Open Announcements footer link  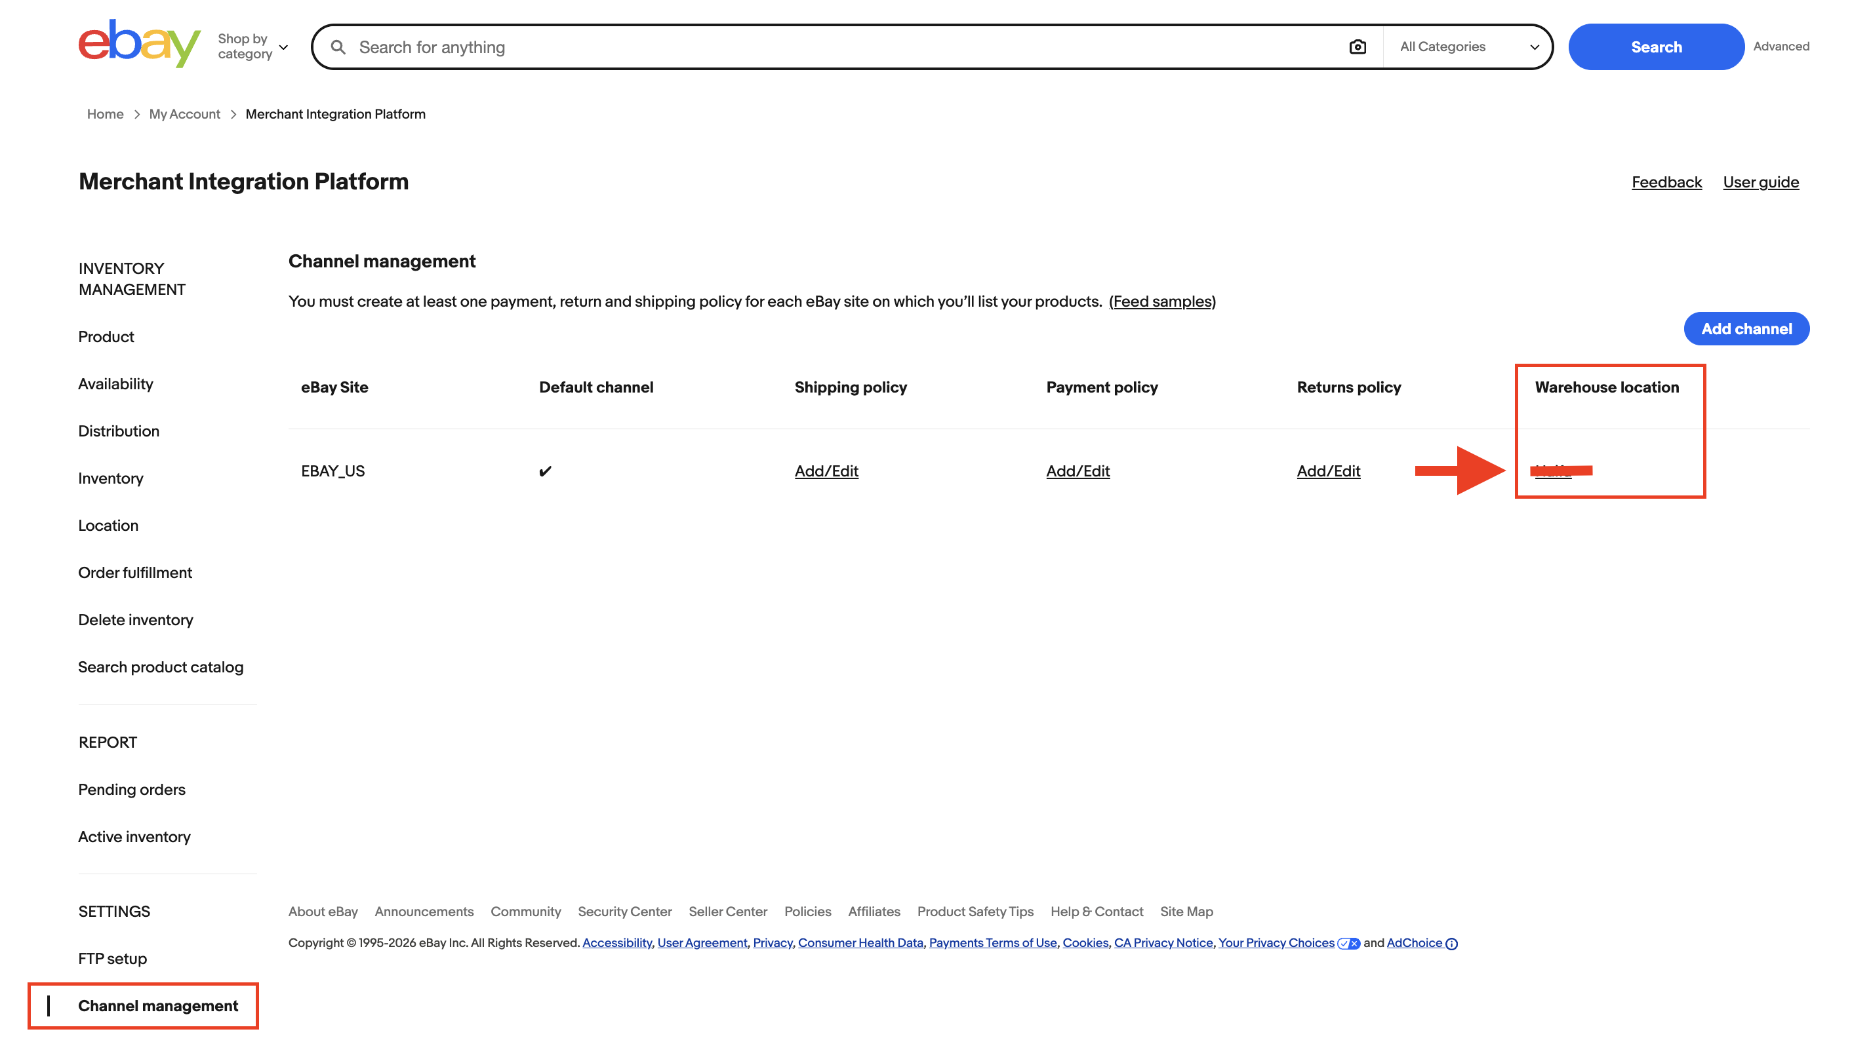click(424, 912)
